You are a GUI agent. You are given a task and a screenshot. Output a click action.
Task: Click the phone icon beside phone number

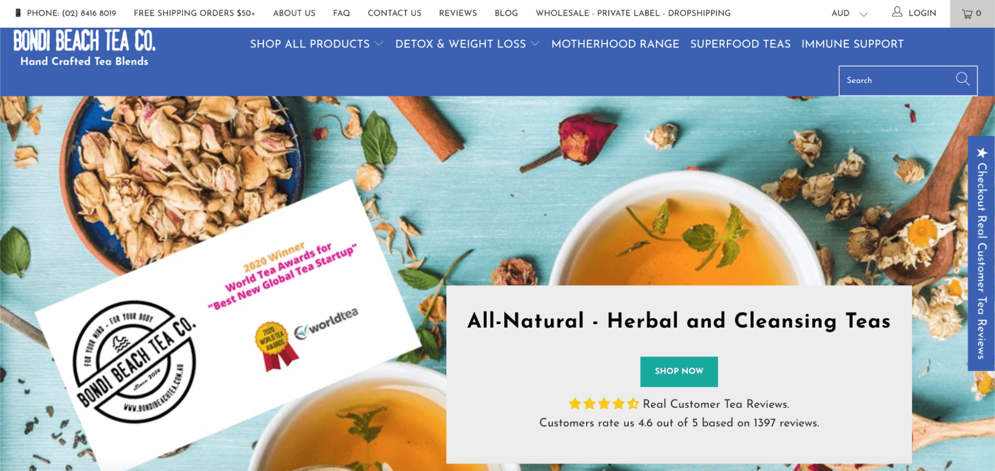[18, 13]
